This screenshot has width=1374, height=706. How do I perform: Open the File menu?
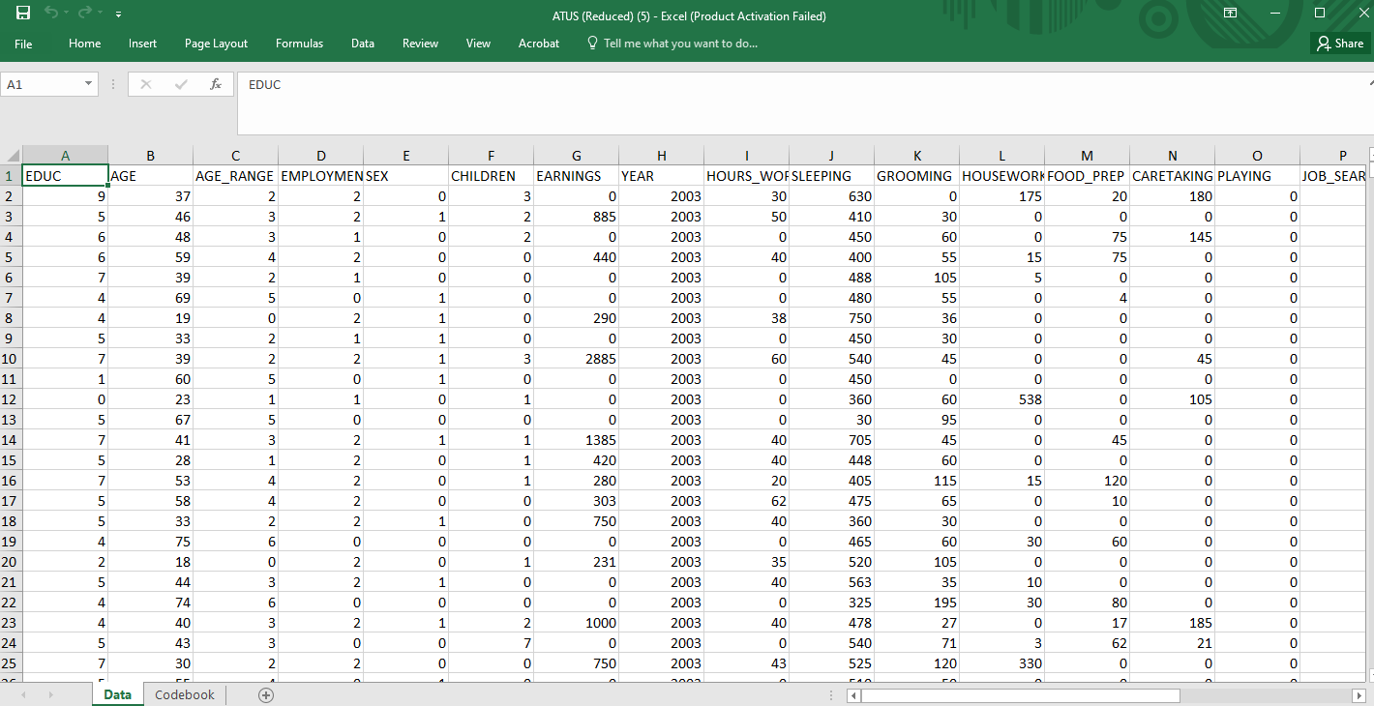pyautogui.click(x=23, y=44)
